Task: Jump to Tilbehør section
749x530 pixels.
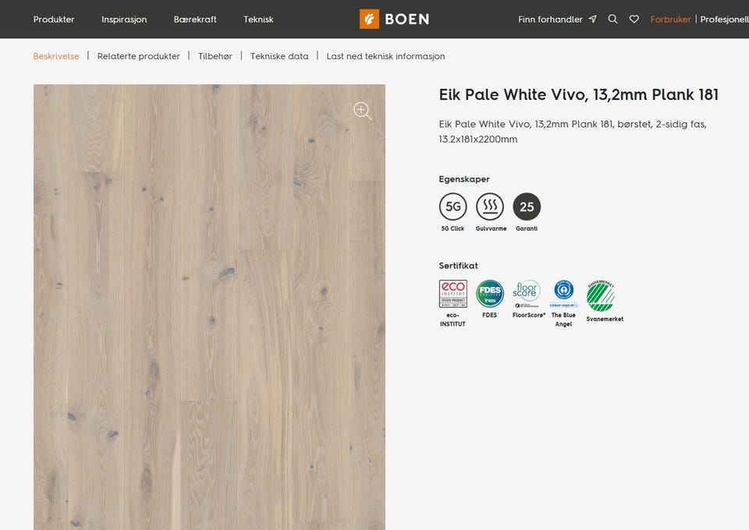Action: [x=215, y=56]
